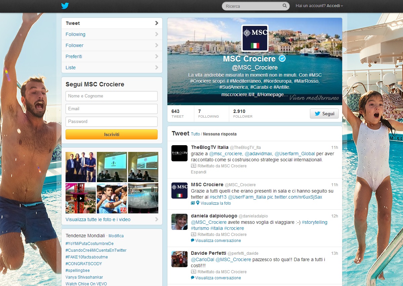
Task: Open the Tweet menu chevron
Action: 157,23
